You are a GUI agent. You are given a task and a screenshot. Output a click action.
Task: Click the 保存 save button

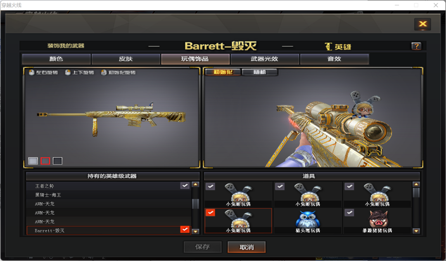click(202, 247)
